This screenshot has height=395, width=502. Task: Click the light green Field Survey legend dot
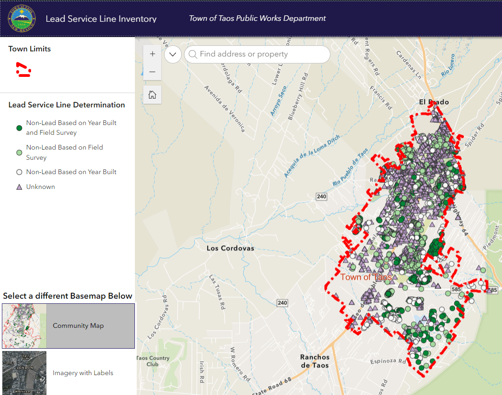point(19,152)
